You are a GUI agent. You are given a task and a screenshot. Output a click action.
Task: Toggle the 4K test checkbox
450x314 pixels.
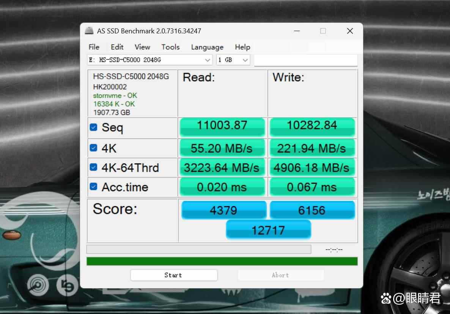(x=93, y=148)
